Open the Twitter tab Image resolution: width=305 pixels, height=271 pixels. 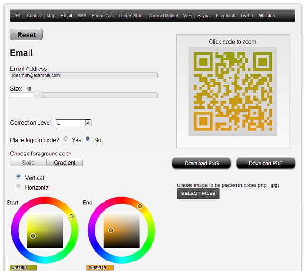pos(247,16)
